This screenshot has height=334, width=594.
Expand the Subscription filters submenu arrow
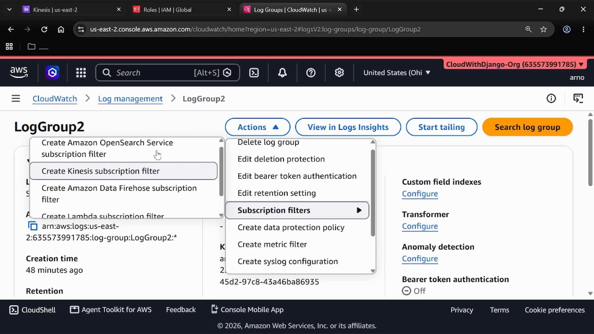359,210
